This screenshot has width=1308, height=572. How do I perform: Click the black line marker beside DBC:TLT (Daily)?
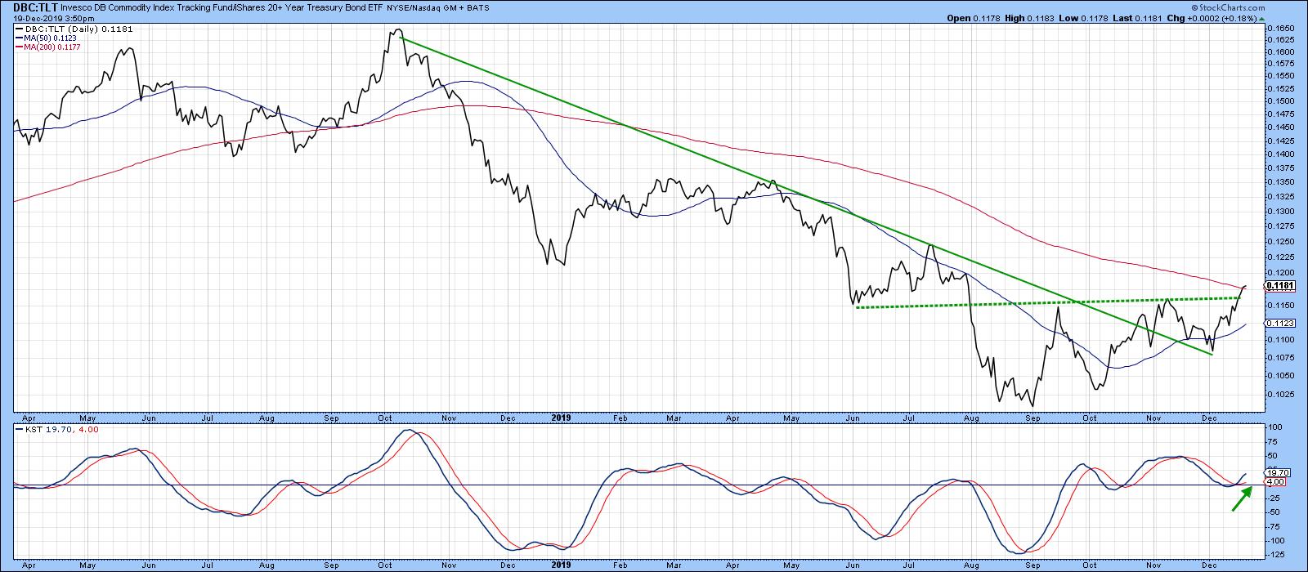click(19, 29)
